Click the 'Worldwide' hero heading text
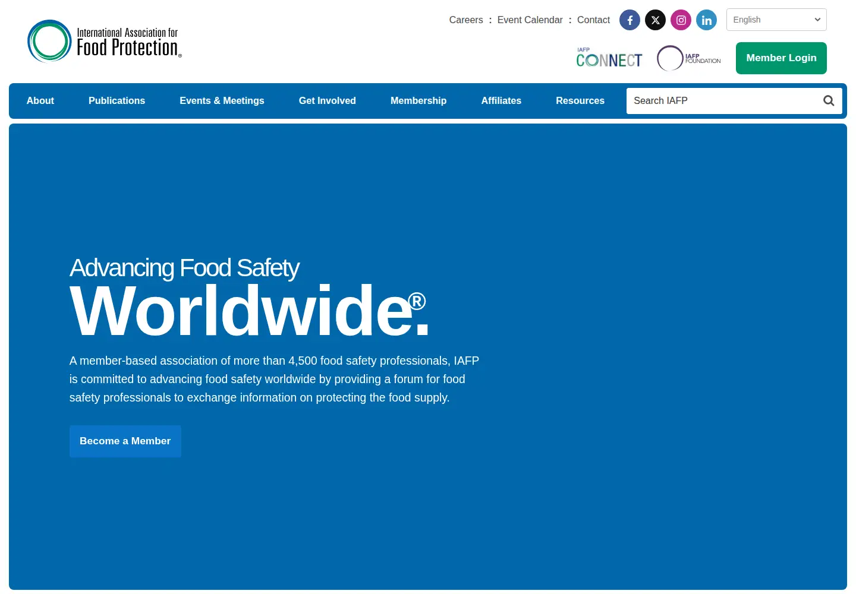Screen dimensions: 856x594 click(250, 310)
